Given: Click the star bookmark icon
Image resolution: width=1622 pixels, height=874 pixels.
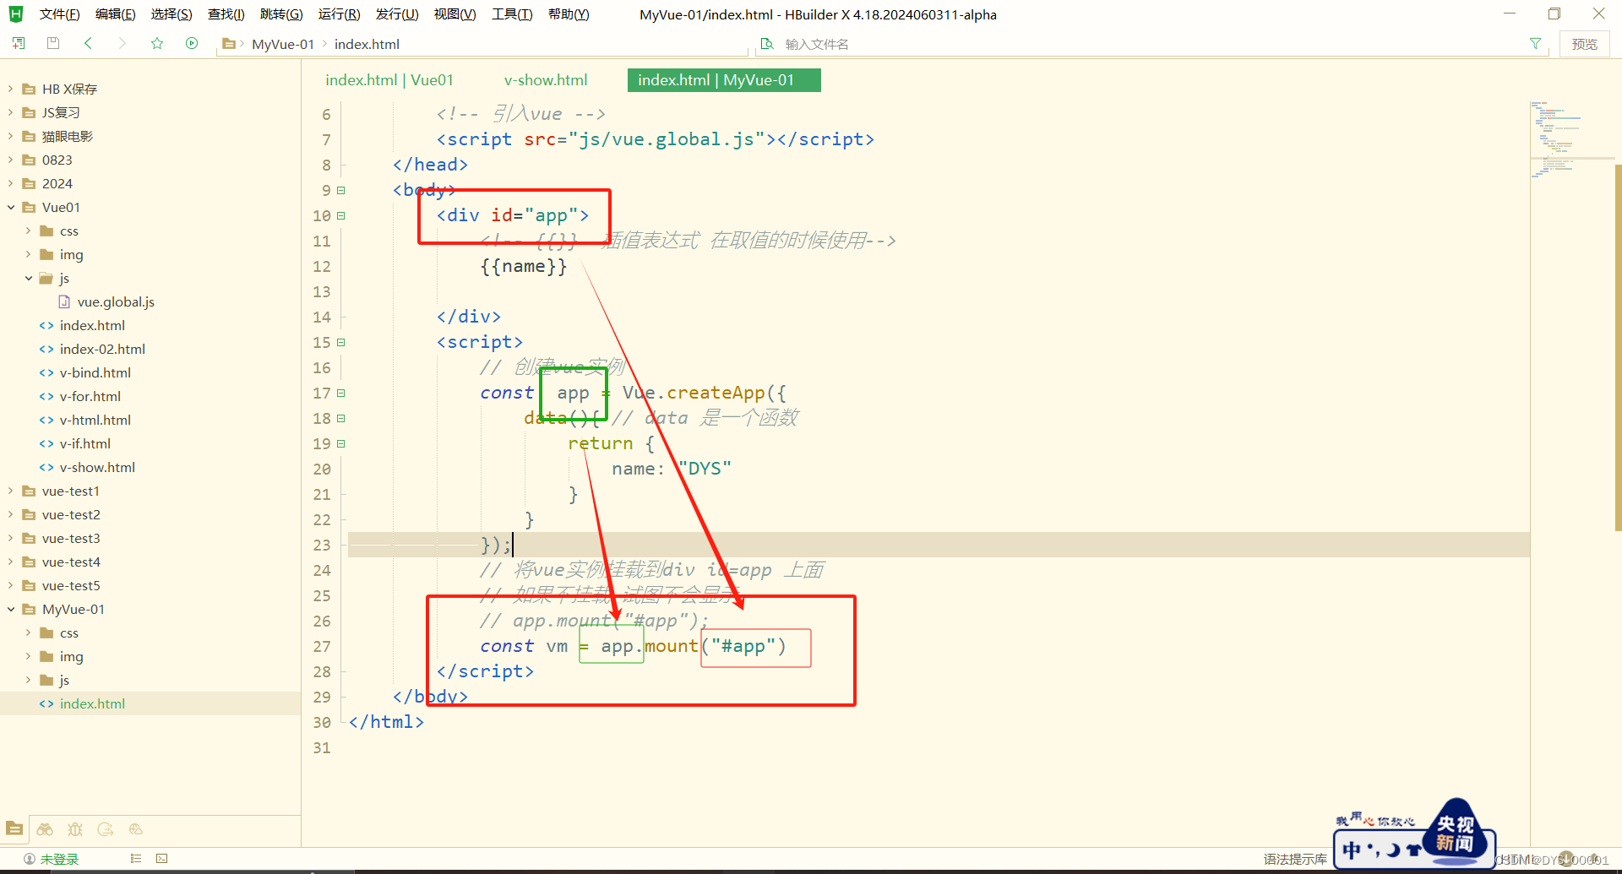Looking at the screenshot, I should tap(157, 43).
